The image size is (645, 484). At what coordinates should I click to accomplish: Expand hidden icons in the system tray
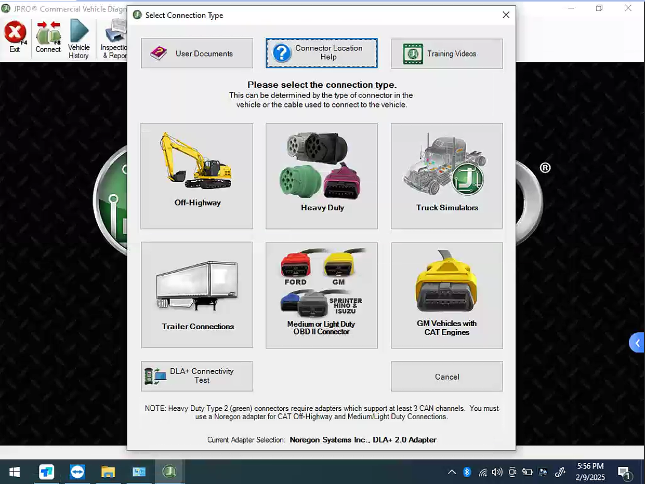pos(451,472)
